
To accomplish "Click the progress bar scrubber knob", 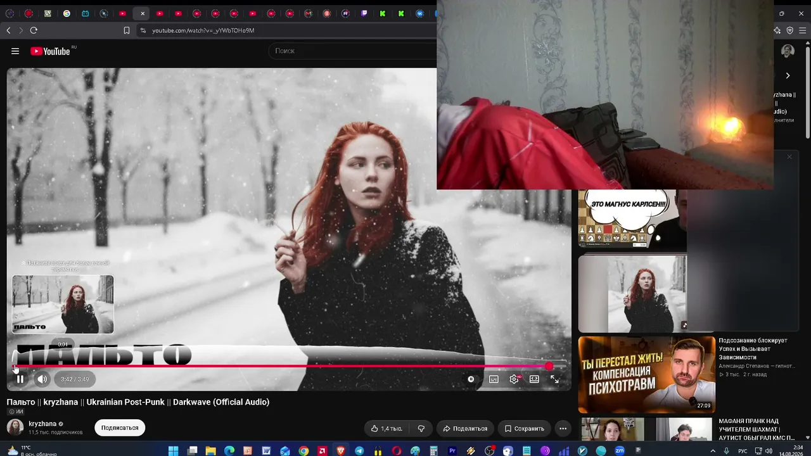I will (549, 366).
